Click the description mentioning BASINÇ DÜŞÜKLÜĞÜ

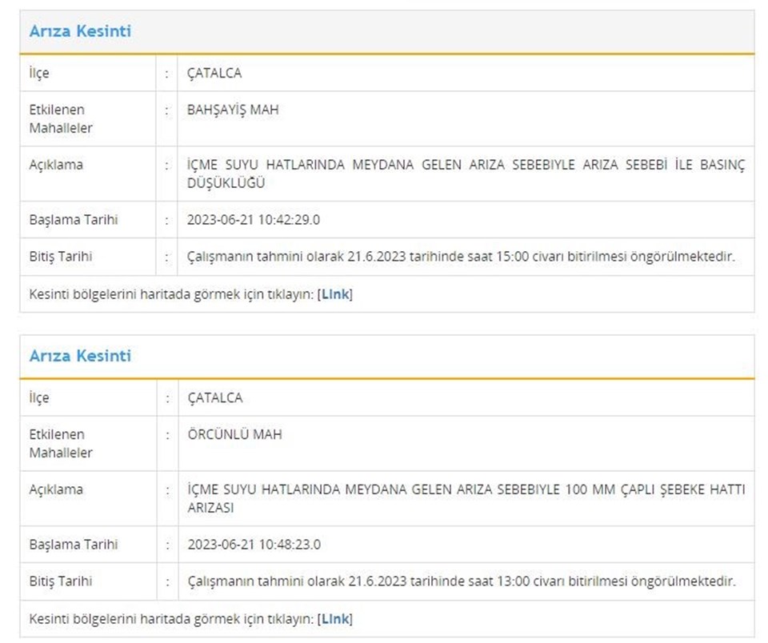tap(465, 174)
